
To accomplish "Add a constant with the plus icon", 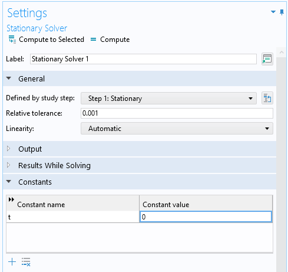I will point(12,262).
